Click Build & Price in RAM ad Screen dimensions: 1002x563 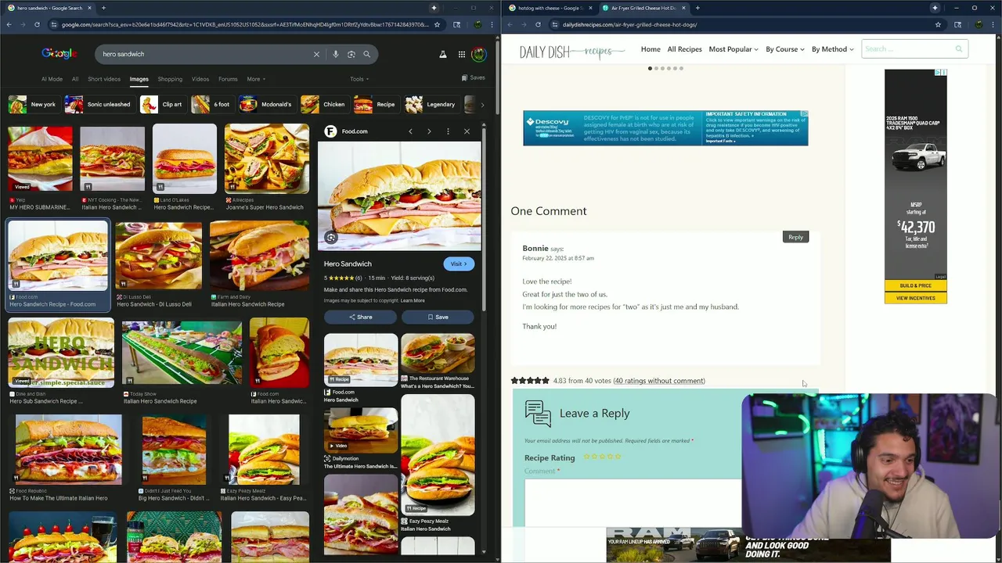point(915,285)
